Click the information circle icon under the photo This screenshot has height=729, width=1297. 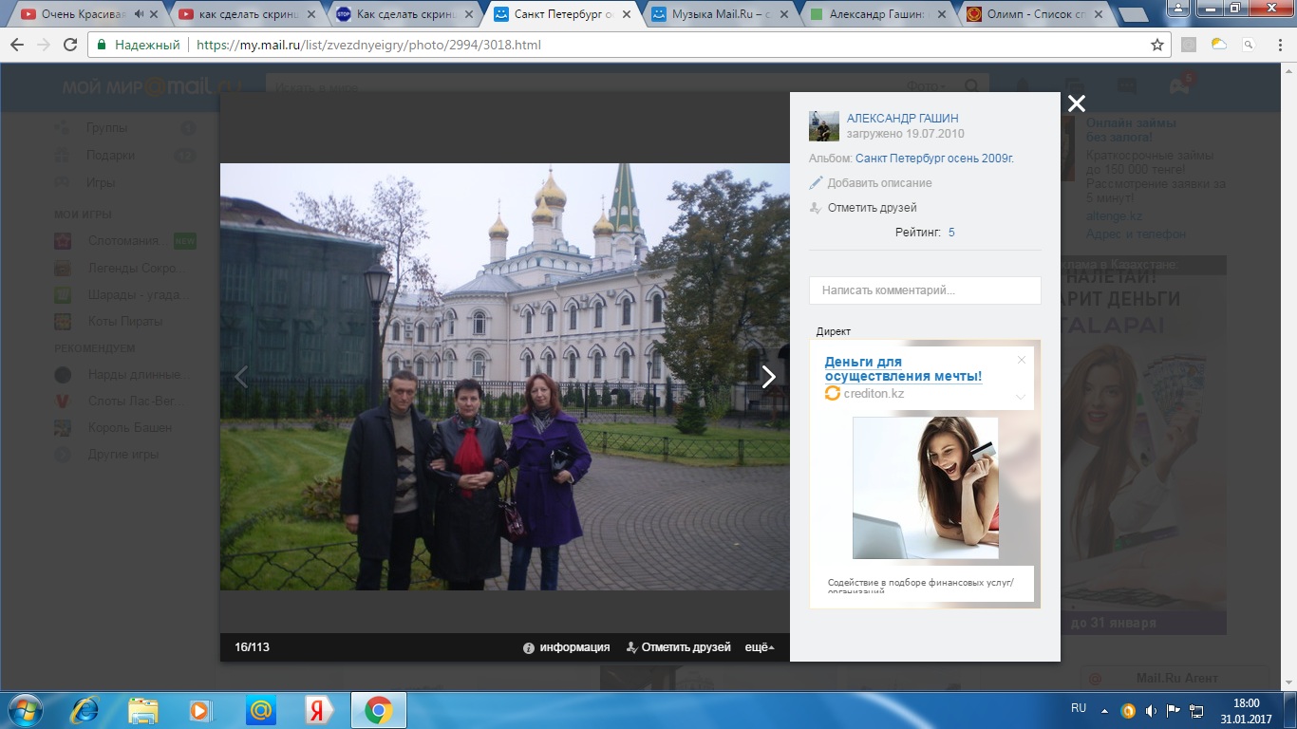529,647
